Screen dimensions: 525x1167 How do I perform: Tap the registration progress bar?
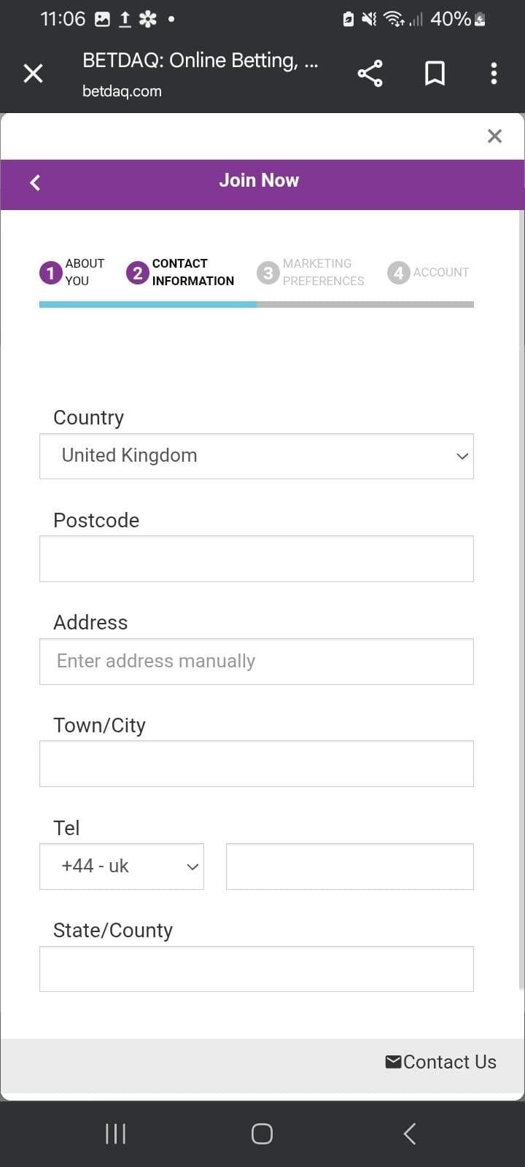[257, 303]
